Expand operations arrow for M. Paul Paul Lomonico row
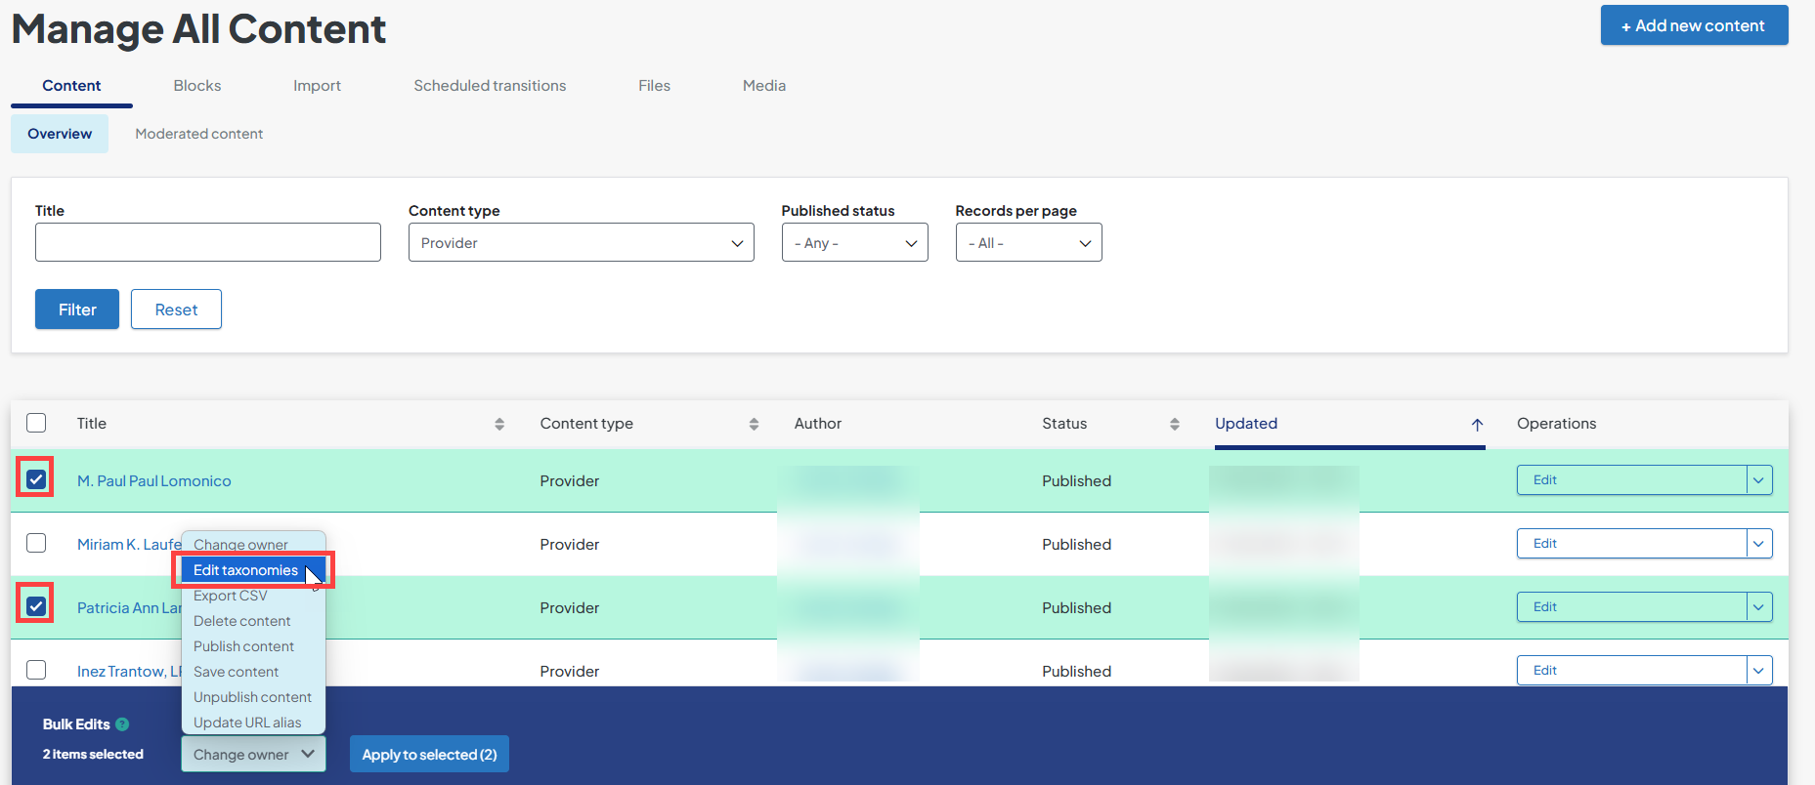Viewport: 1815px width, 785px height. (1759, 480)
